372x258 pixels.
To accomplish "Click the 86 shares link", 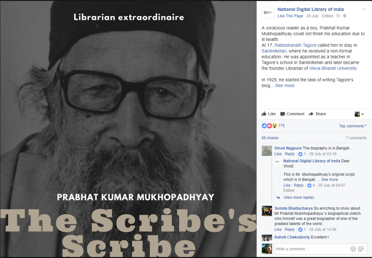I will (270, 138).
